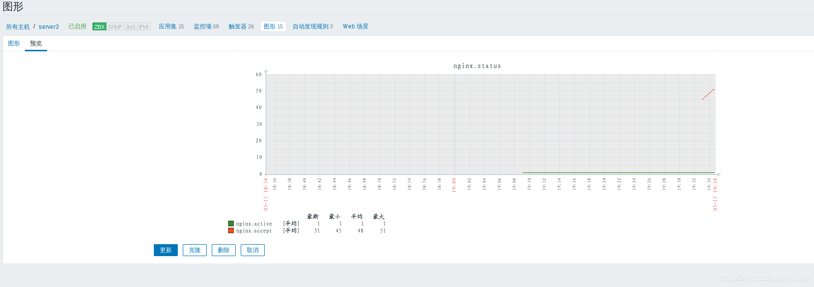The width and height of the screenshot is (814, 287).
Task: Open 监控项 68 items tab
Action: pos(206,26)
